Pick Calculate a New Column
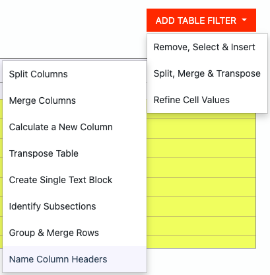270x275 pixels. pos(75,127)
